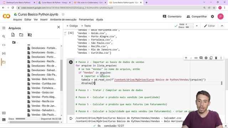Screen dimensions: 228x128
Task: Click the file list vertical scrollbar
Action: coord(61,75)
